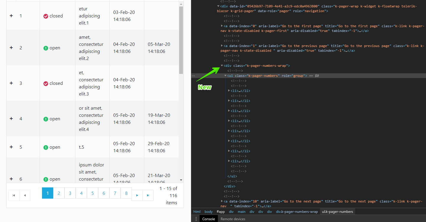Click the go-to-last-page pager icon
The width and height of the screenshot is (426, 222).
coord(148,195)
